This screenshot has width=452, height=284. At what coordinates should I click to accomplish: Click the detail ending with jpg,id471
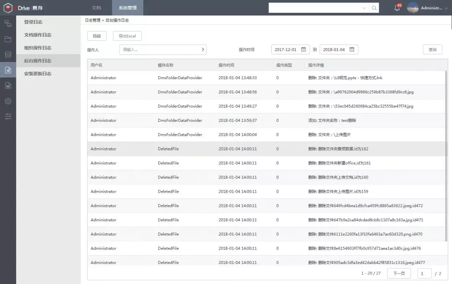(365, 219)
